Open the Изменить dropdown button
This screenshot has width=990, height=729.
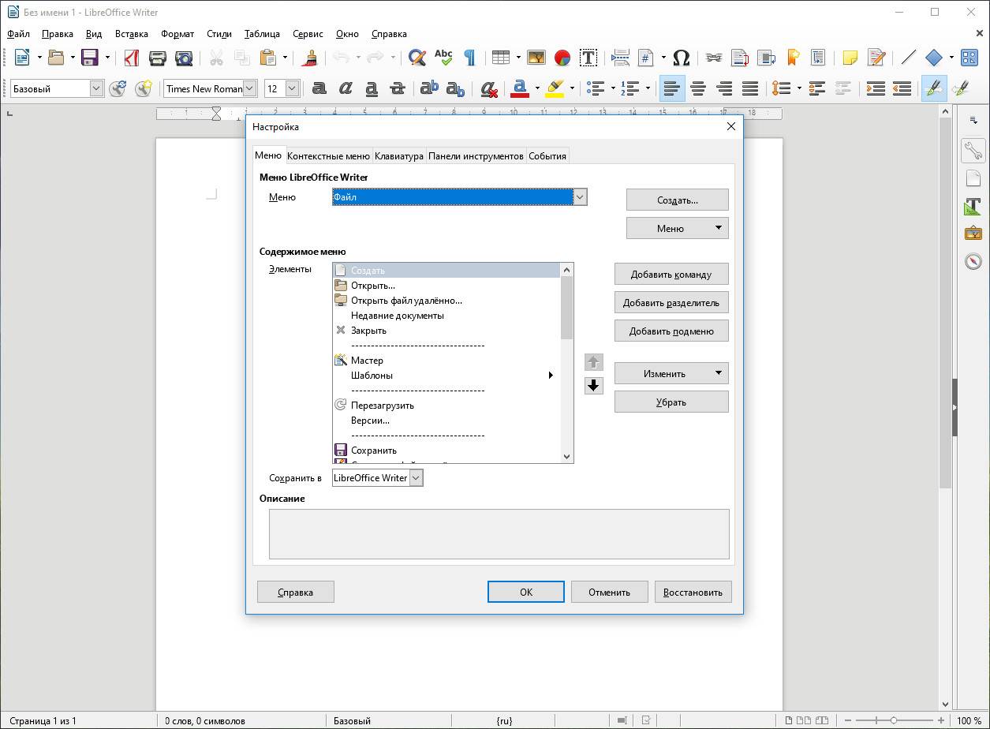tap(671, 374)
